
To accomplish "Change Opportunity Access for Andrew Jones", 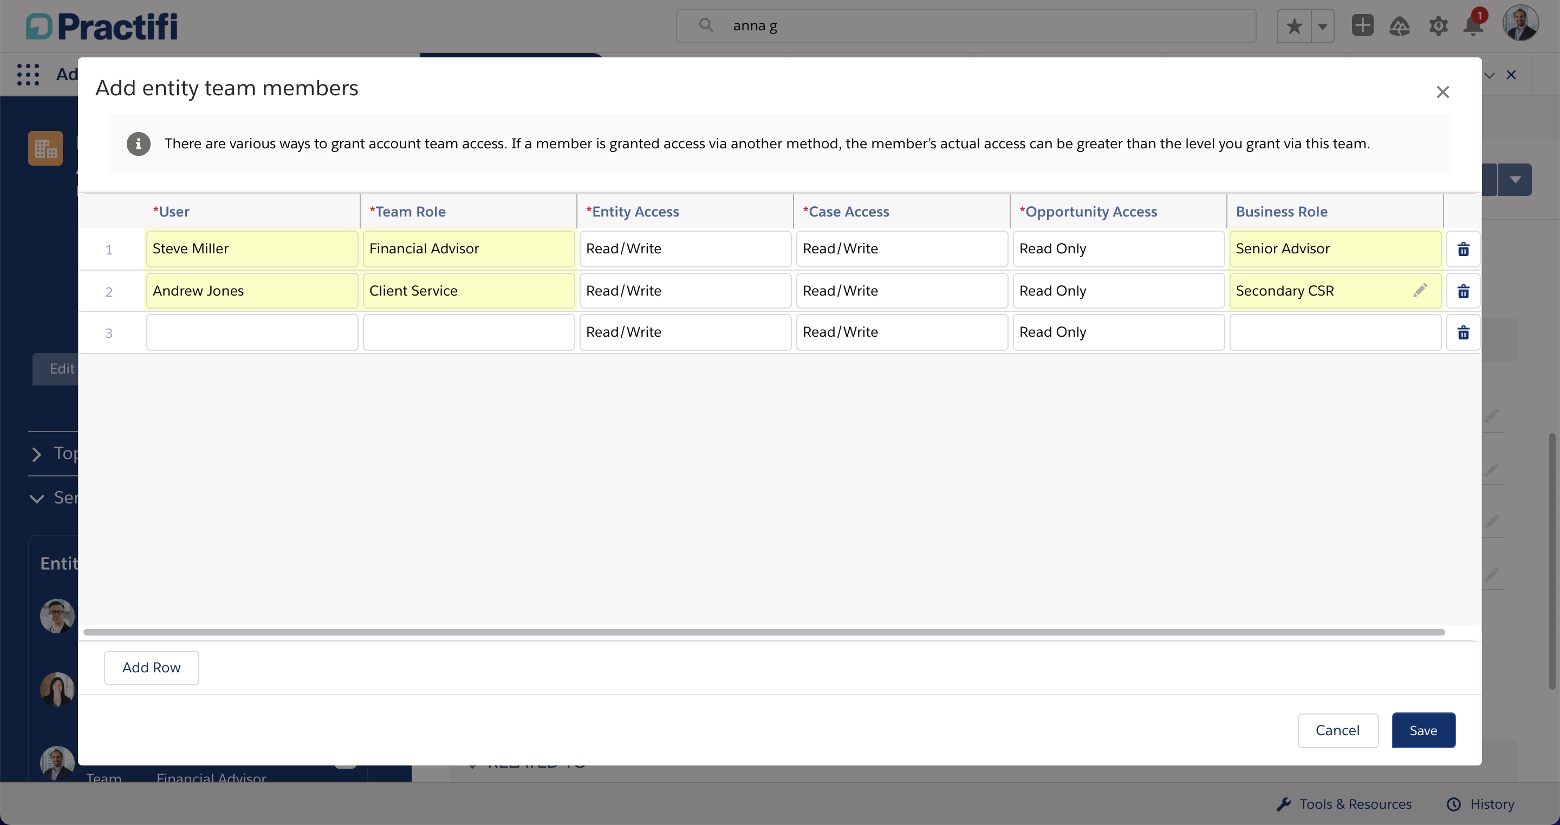I will [x=1119, y=291].
